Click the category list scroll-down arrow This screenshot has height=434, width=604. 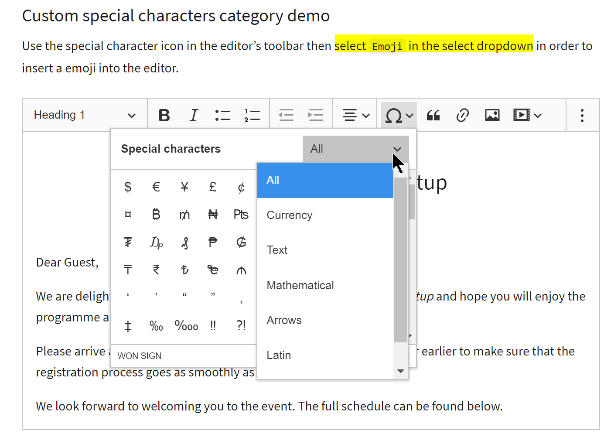[400, 371]
